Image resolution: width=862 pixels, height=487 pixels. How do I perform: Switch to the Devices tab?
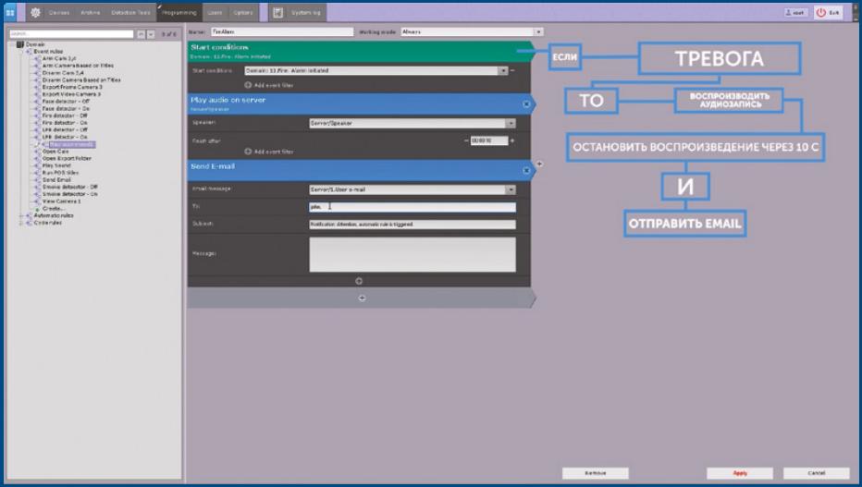[59, 13]
